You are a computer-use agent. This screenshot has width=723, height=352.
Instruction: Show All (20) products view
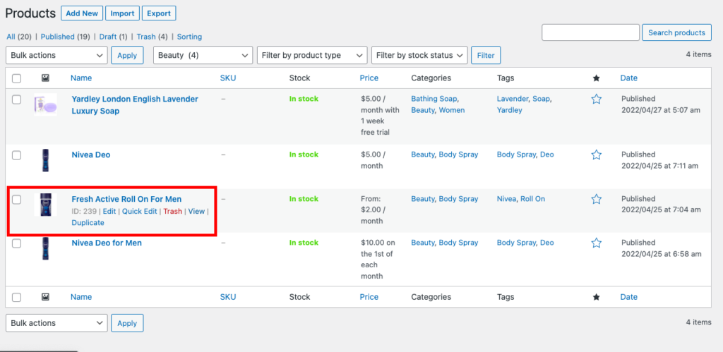(x=19, y=37)
